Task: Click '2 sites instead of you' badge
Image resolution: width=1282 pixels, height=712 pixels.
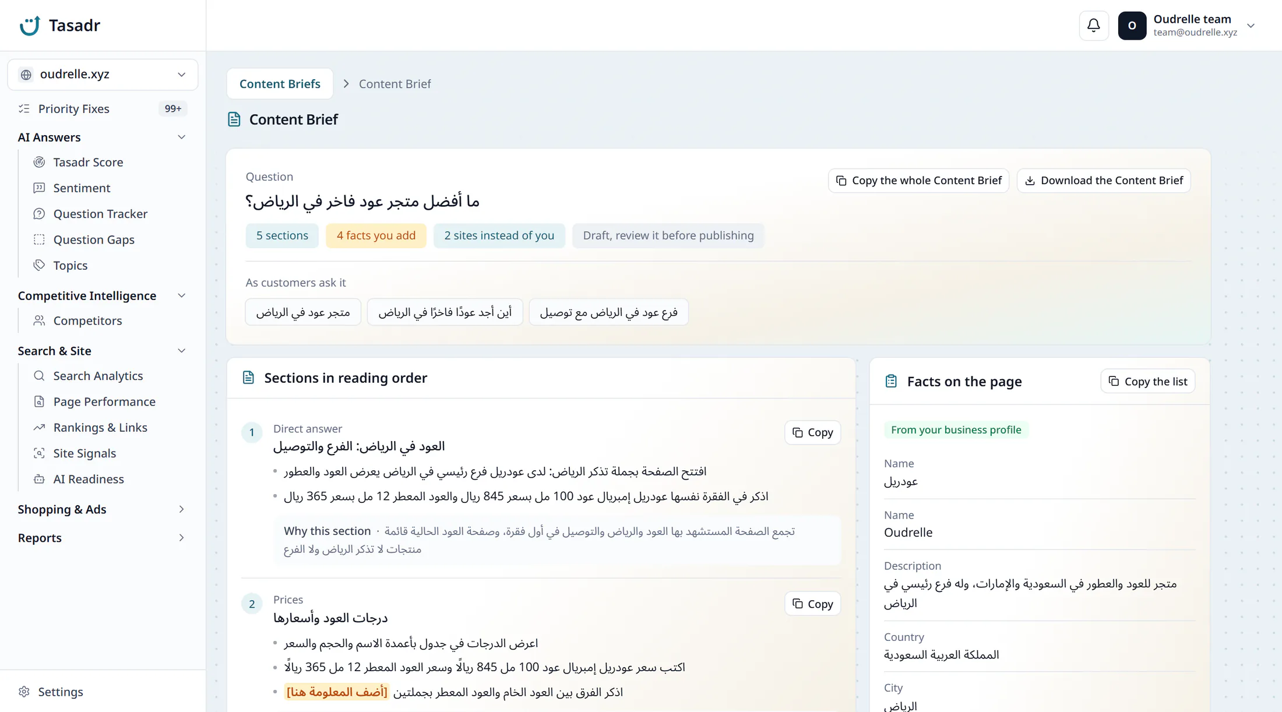Action: [499, 235]
